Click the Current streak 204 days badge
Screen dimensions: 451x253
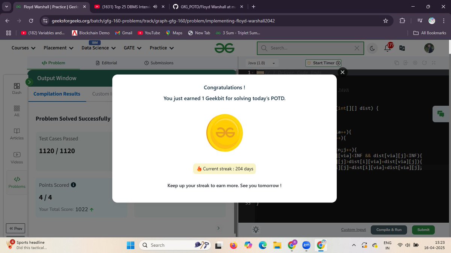pos(225,169)
